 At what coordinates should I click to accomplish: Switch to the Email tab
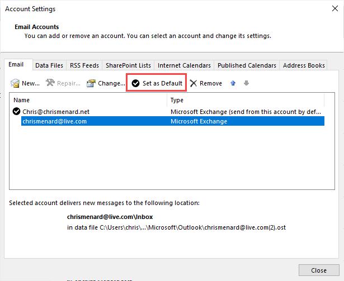(x=16, y=65)
